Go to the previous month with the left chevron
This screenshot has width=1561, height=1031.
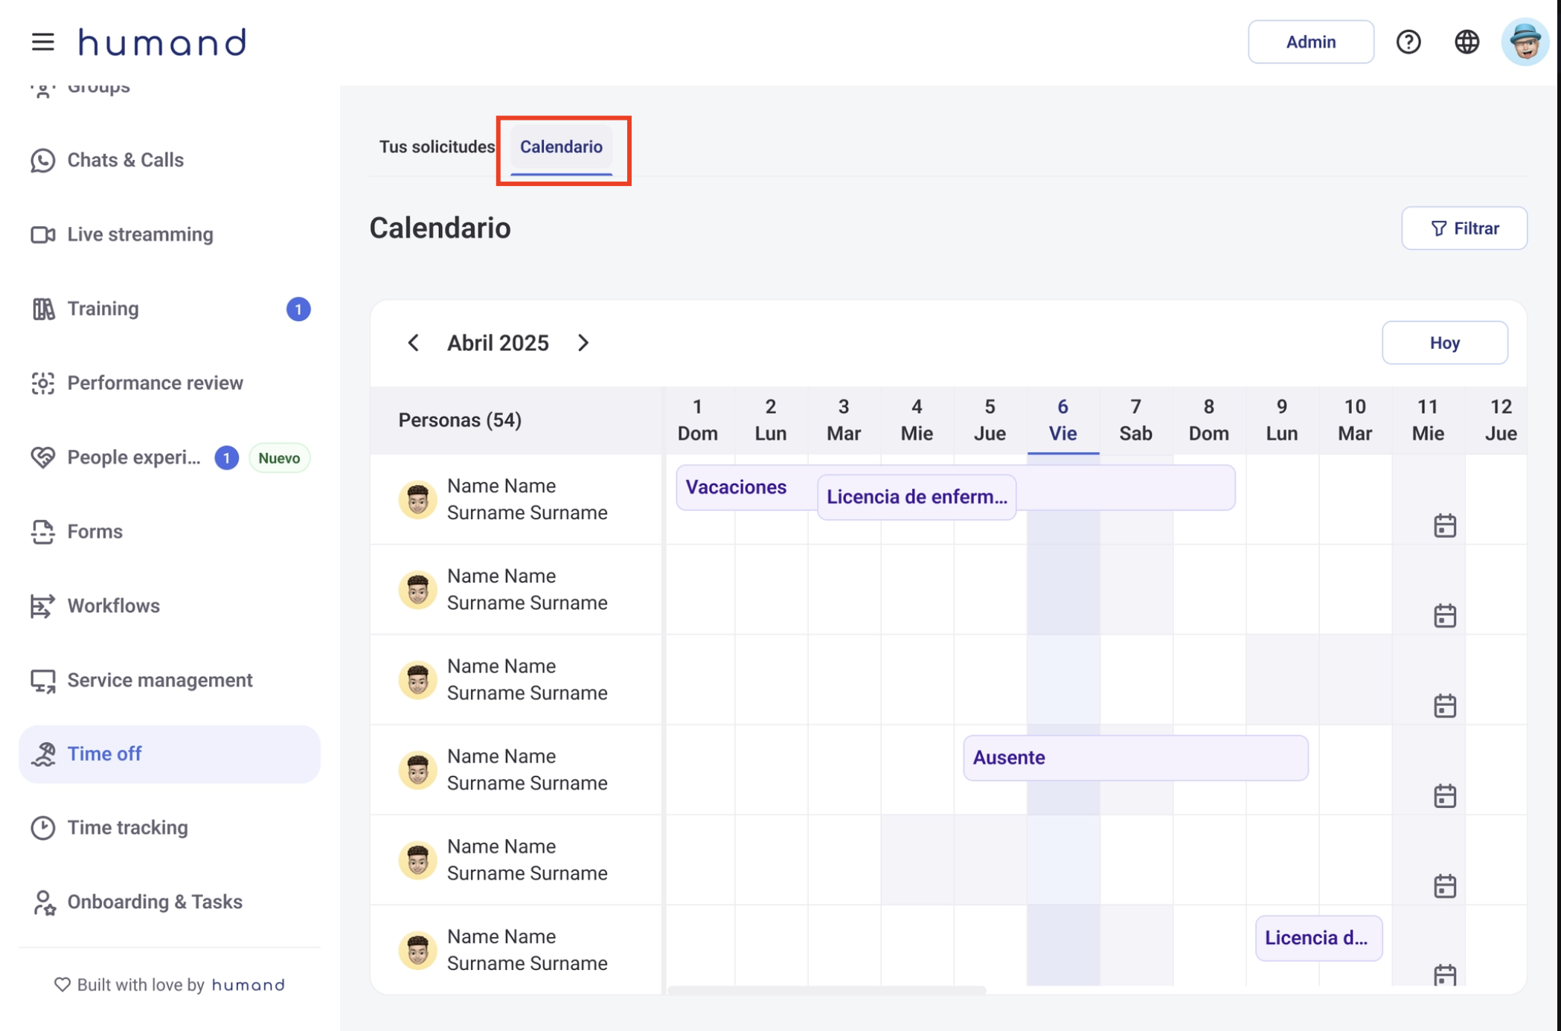[414, 343]
